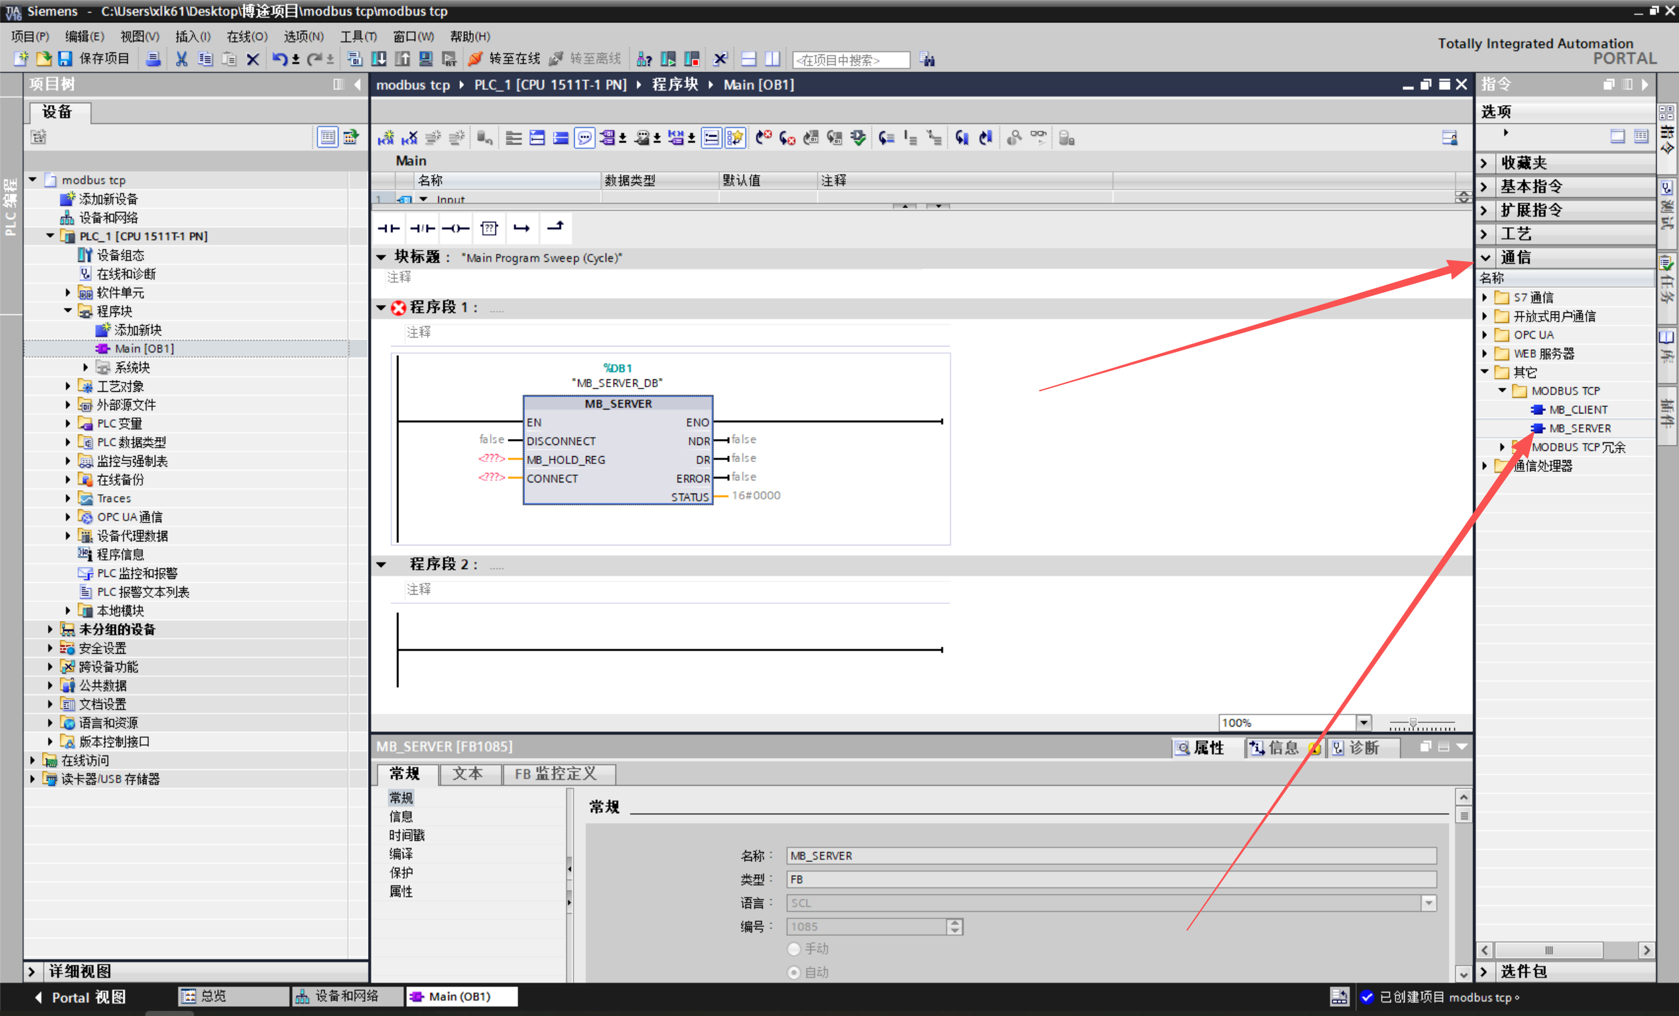Select the 自动 (automatic) radio button
This screenshot has width=1679, height=1016.
[794, 973]
